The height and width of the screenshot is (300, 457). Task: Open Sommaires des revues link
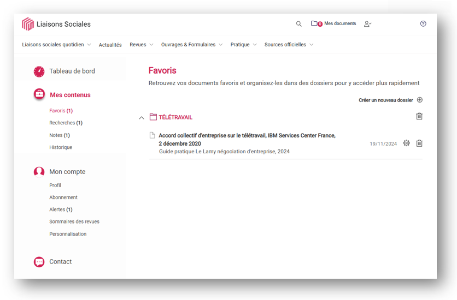(x=74, y=221)
